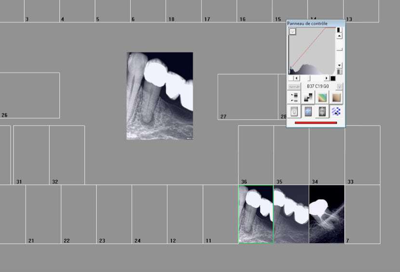Click the horizontal slider right arrow
400x272 pixels.
pos(326,78)
